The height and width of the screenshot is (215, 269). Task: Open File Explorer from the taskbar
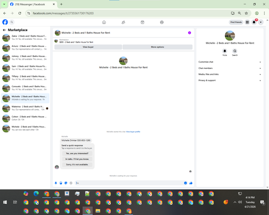98,211
